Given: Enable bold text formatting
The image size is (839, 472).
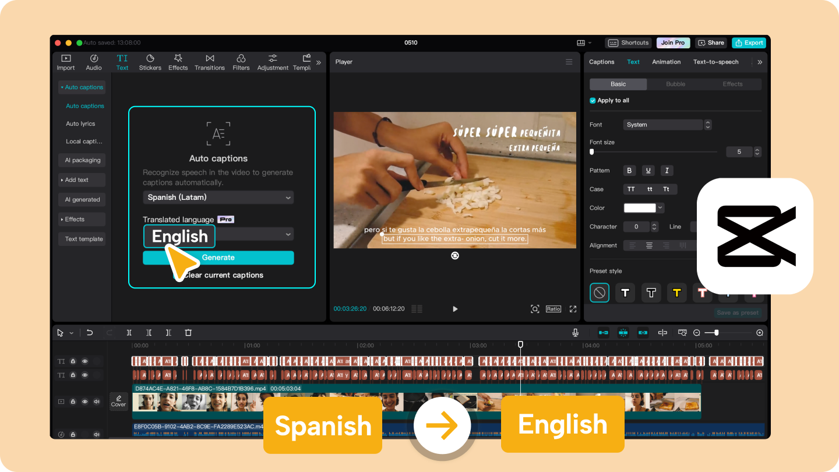Looking at the screenshot, I should 629,170.
